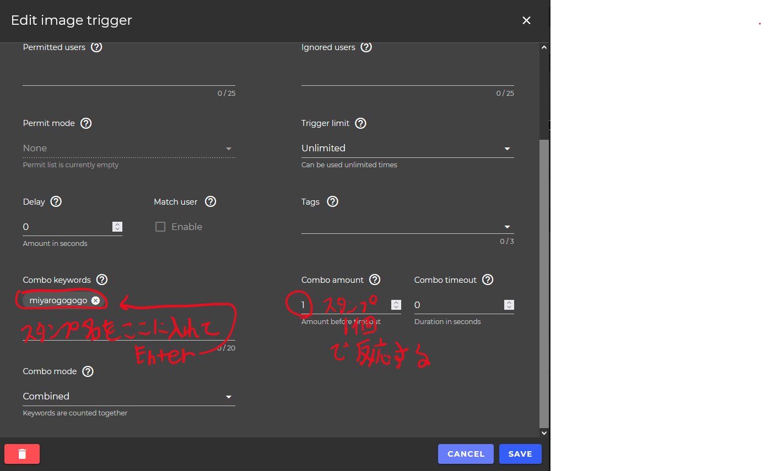The image size is (761, 471).
Task: Open help for Permitted users
Action: tap(96, 47)
